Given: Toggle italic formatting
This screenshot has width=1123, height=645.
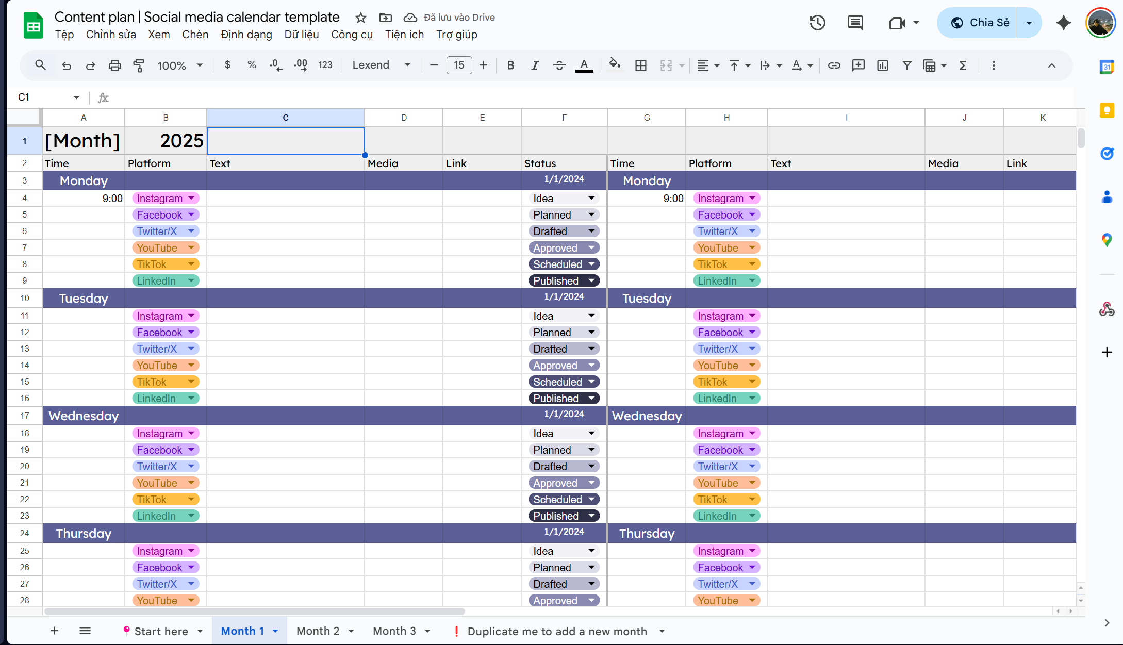Looking at the screenshot, I should point(535,65).
